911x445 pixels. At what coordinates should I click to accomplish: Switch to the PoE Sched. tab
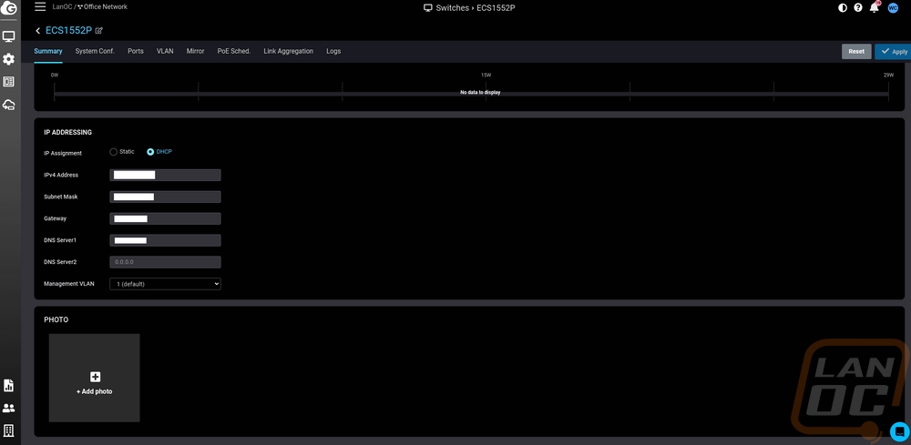[234, 52]
